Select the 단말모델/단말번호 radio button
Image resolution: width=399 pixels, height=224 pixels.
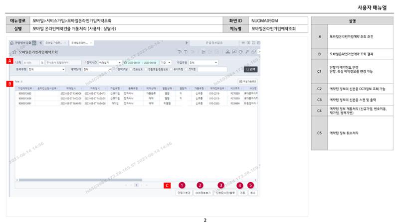click(146, 69)
